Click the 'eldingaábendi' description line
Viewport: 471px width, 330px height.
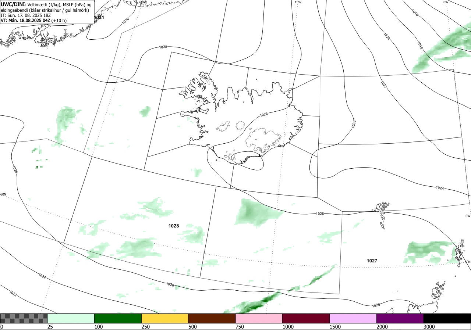tap(45, 10)
